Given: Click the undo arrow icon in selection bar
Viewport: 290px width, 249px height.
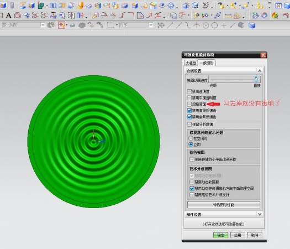Looking at the screenshot, I should [72, 25].
